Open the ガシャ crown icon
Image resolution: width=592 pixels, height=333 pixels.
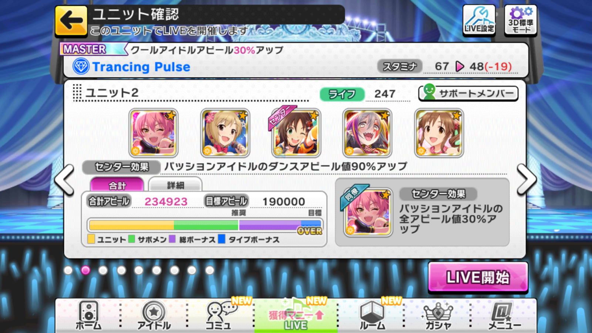tap(438, 315)
